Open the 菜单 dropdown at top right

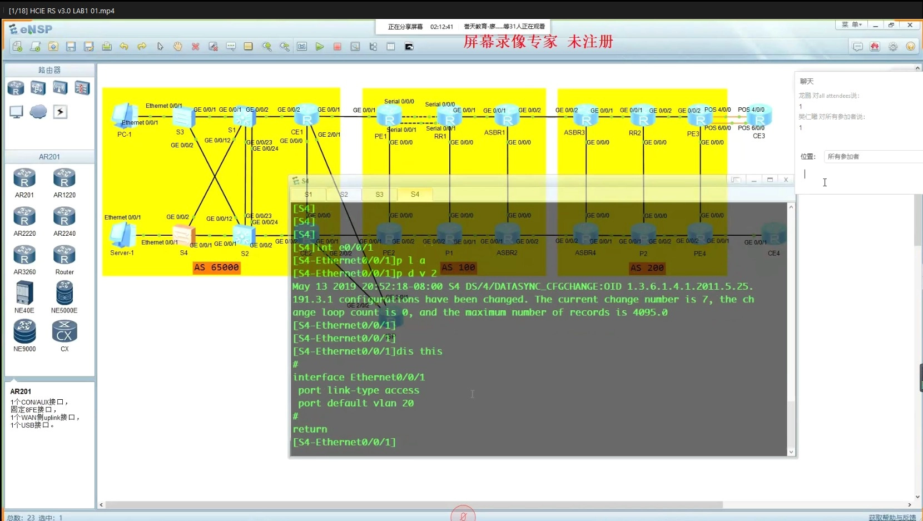[x=851, y=24]
